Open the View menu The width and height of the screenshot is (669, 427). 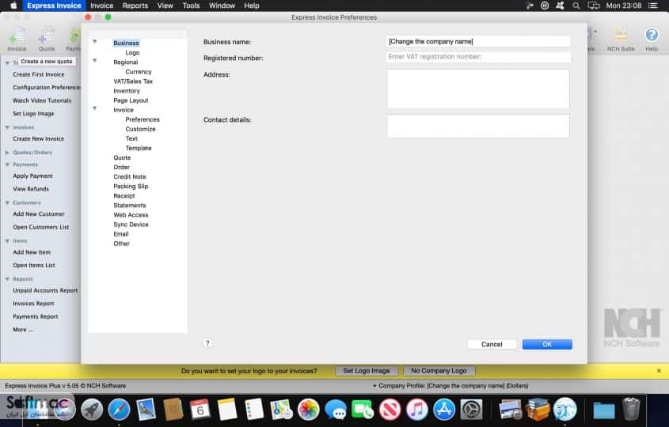pos(165,6)
